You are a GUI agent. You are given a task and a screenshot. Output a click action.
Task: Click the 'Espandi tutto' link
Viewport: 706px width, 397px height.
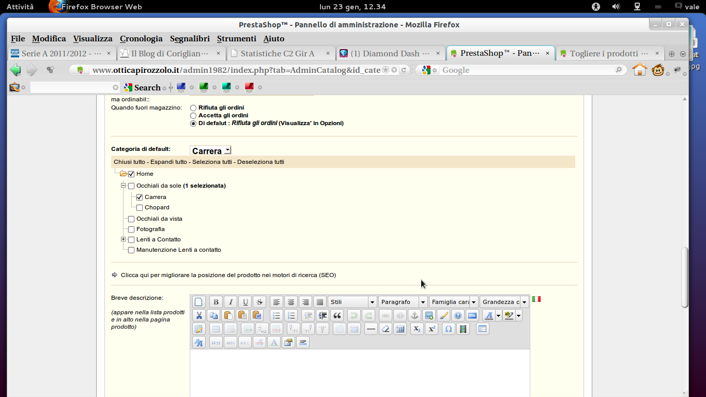click(x=168, y=162)
